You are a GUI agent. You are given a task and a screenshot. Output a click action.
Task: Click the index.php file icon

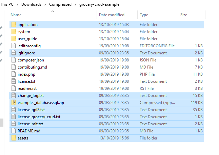[x=14, y=74]
